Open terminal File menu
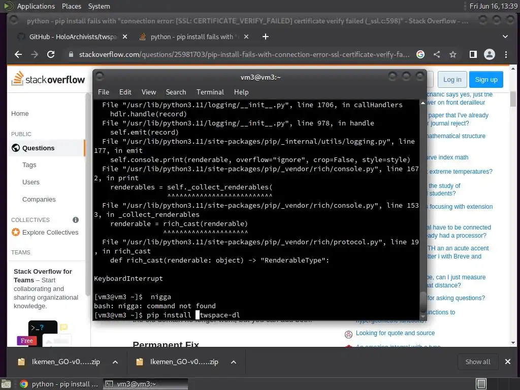The image size is (520, 390). (x=104, y=92)
